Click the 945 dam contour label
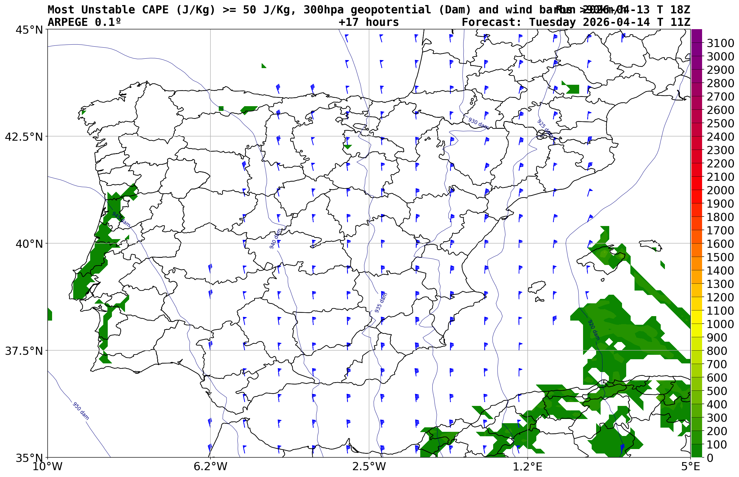Screen dimensions: 739x477 point(121,219)
